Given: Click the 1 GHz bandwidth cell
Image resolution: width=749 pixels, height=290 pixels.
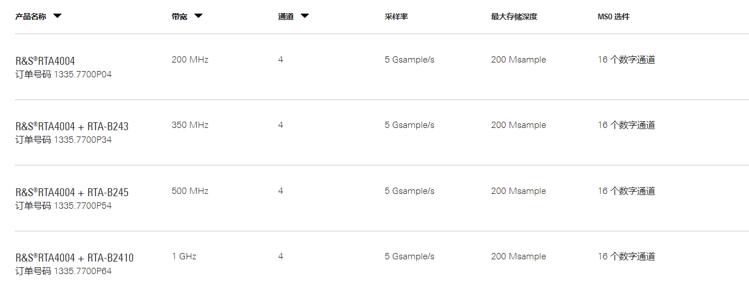Looking at the screenshot, I should point(184,256).
